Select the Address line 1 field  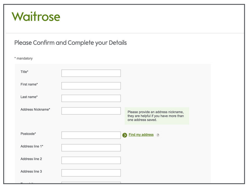point(91,147)
